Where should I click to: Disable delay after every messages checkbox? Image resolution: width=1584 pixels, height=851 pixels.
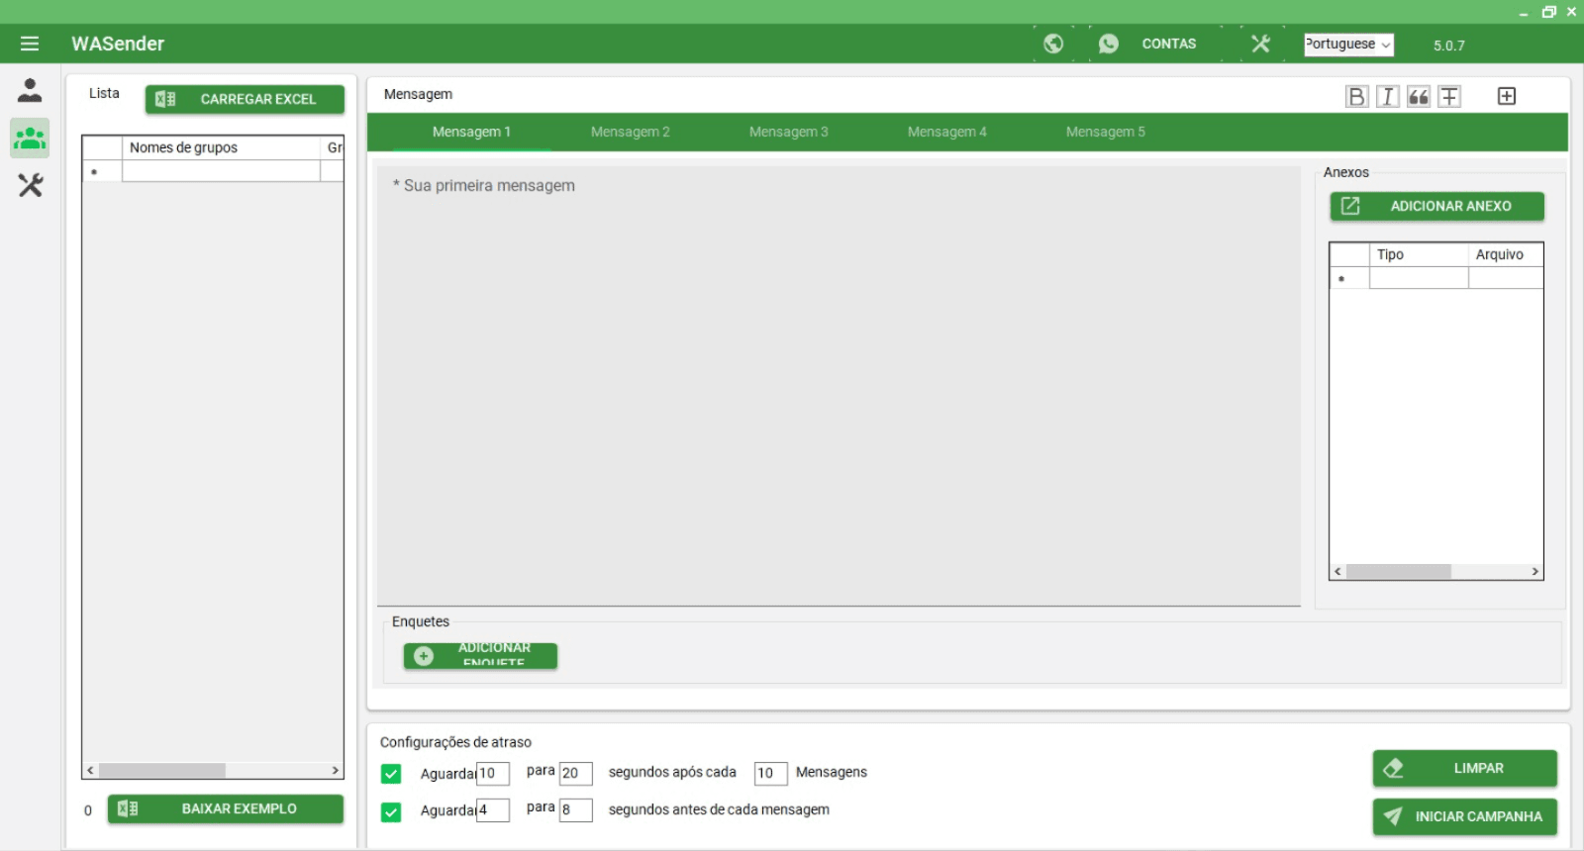tap(391, 774)
